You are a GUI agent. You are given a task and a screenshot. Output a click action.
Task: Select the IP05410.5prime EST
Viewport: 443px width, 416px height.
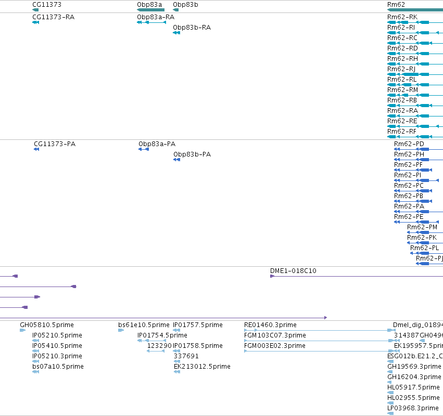click(x=57, y=346)
